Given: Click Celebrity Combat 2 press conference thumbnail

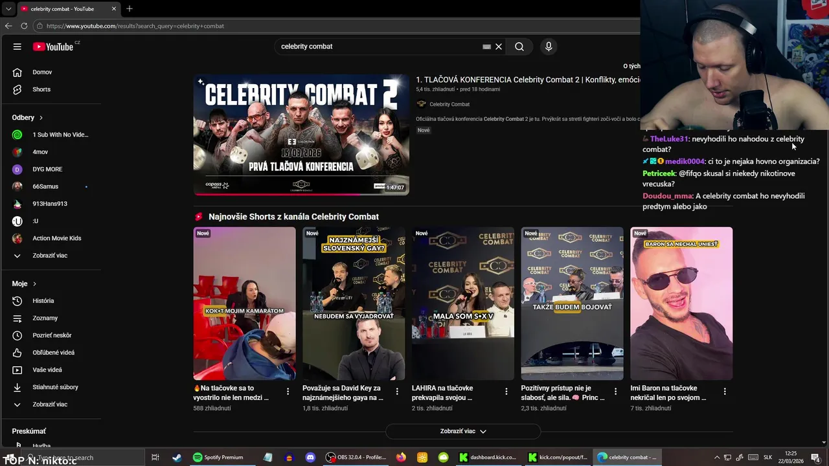Looking at the screenshot, I should 301,135.
